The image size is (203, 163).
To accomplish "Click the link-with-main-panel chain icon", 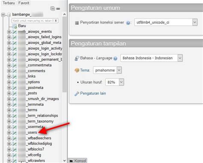I will pyautogui.click(x=58, y=9).
